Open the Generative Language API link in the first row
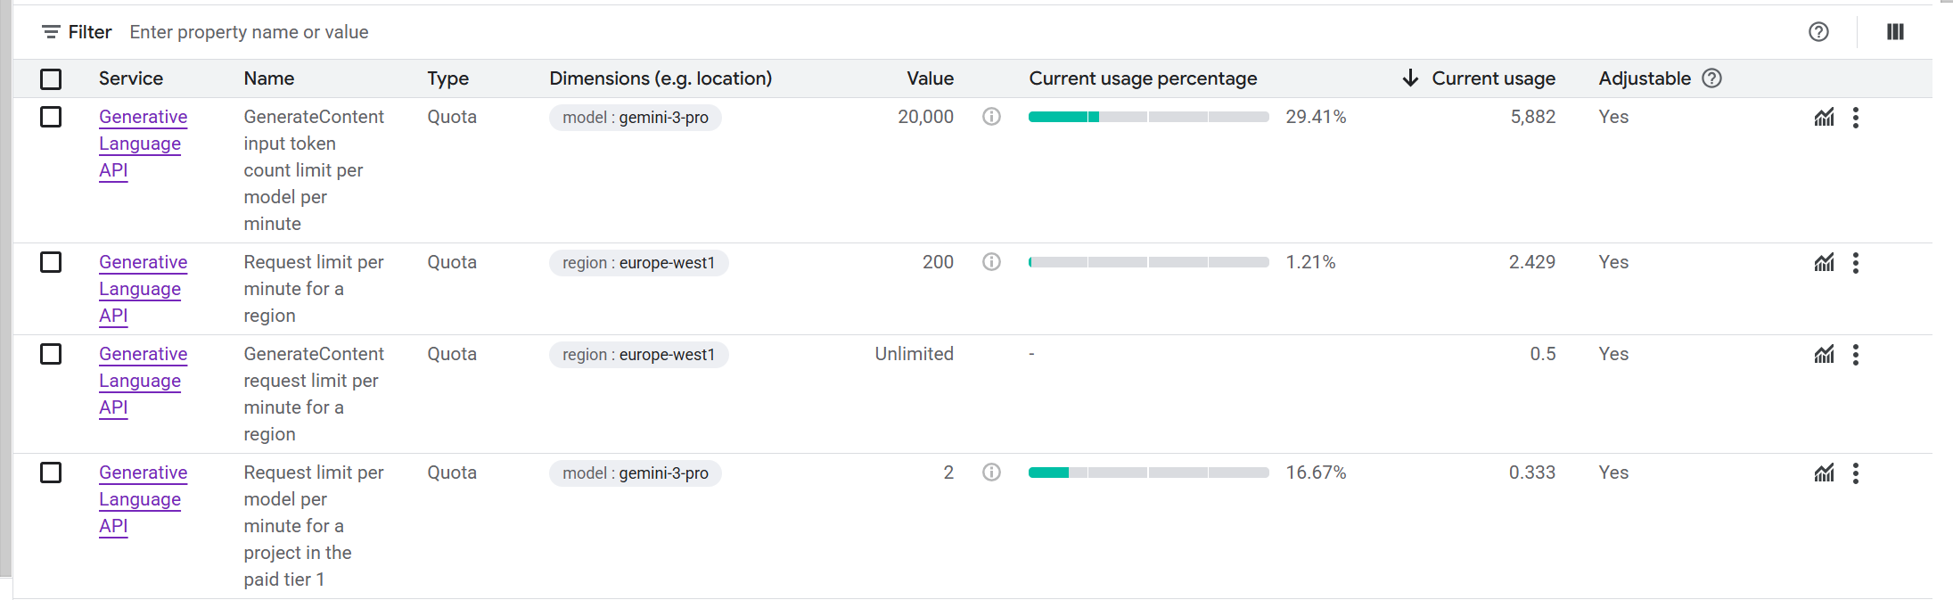Viewport: 1953px width, 600px height. click(x=143, y=144)
